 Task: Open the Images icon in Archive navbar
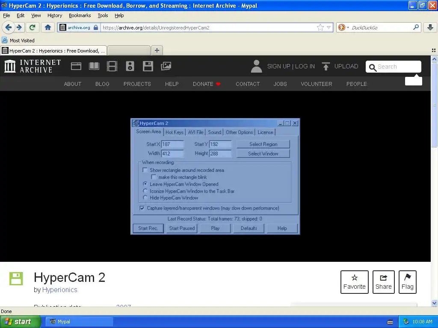tap(166, 66)
